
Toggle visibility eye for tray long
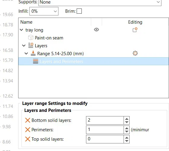[x=96, y=30]
